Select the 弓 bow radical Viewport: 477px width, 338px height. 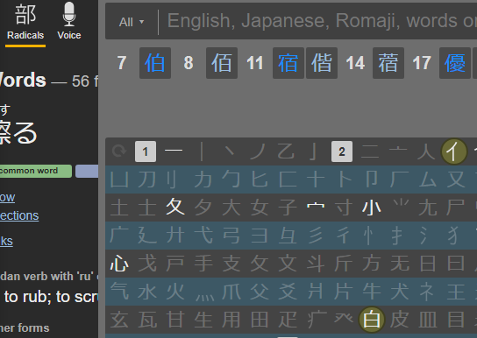coord(231,236)
